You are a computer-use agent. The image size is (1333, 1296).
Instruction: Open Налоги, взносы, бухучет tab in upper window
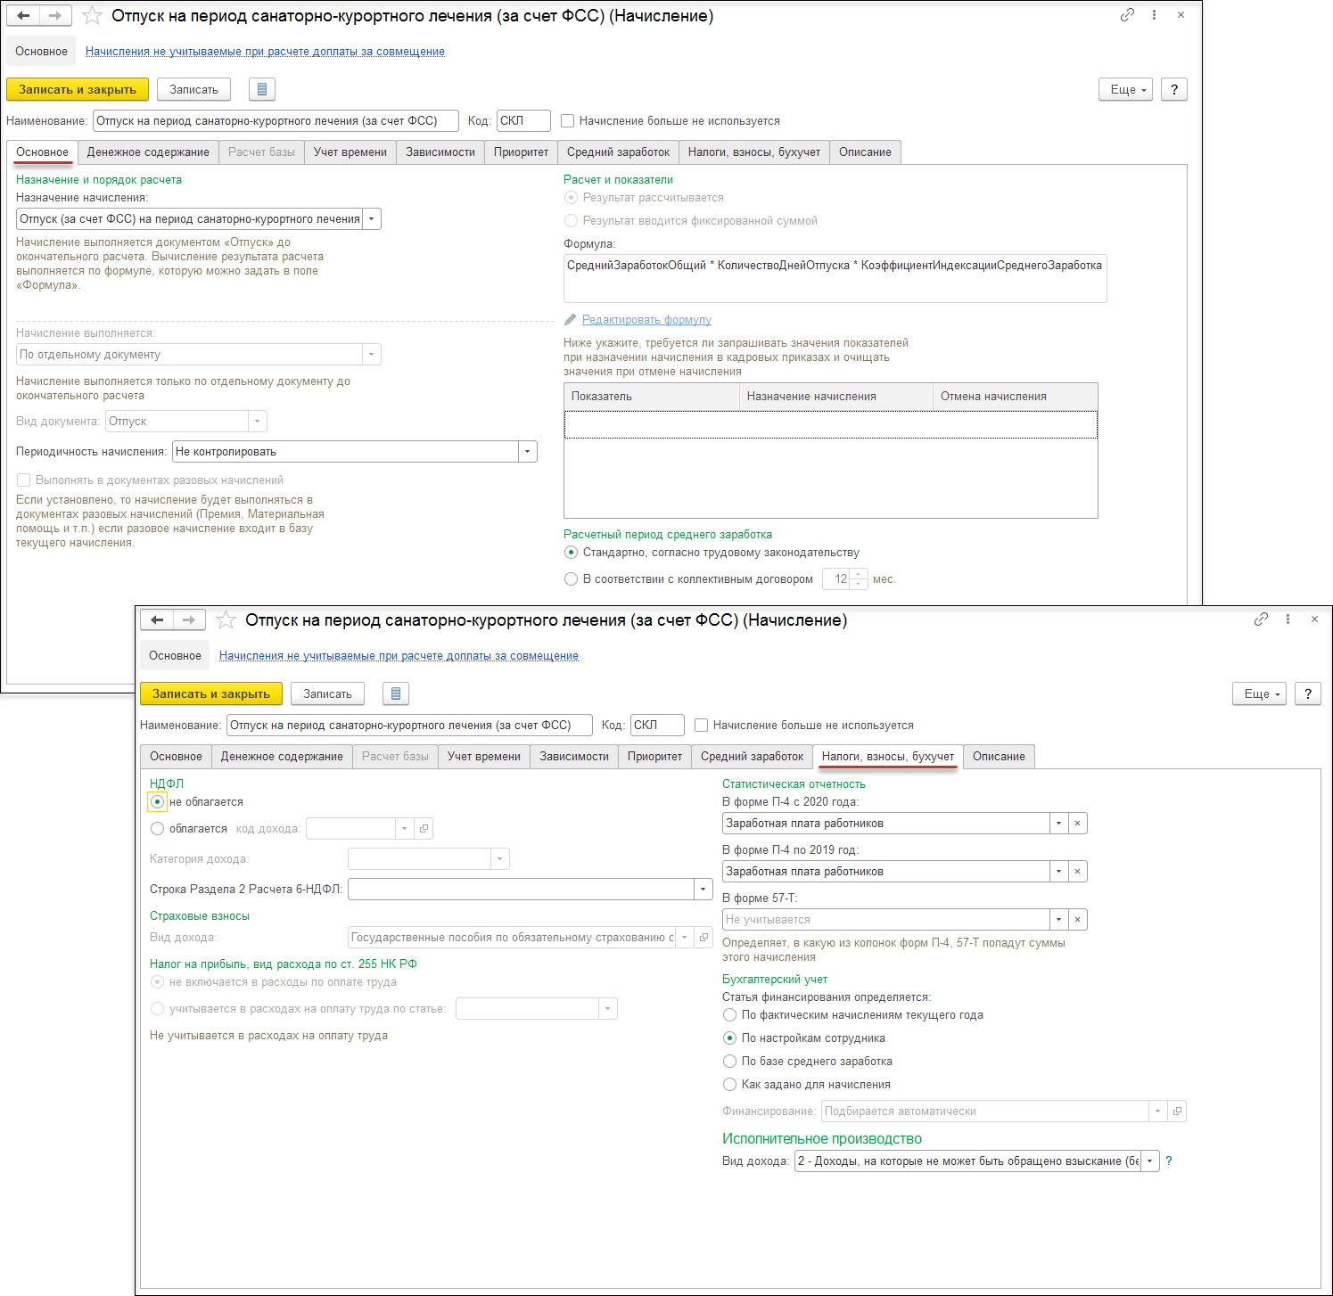point(754,152)
